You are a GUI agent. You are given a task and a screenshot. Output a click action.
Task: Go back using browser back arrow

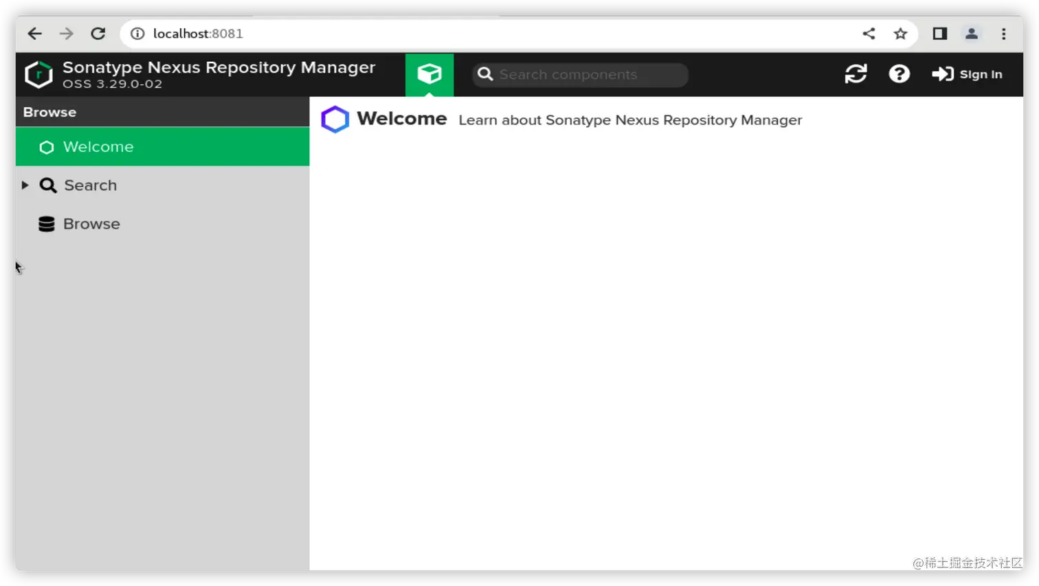[35, 34]
